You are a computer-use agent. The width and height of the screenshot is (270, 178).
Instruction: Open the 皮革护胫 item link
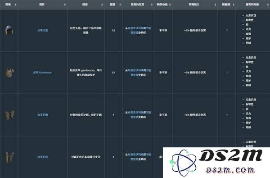coord(43,157)
